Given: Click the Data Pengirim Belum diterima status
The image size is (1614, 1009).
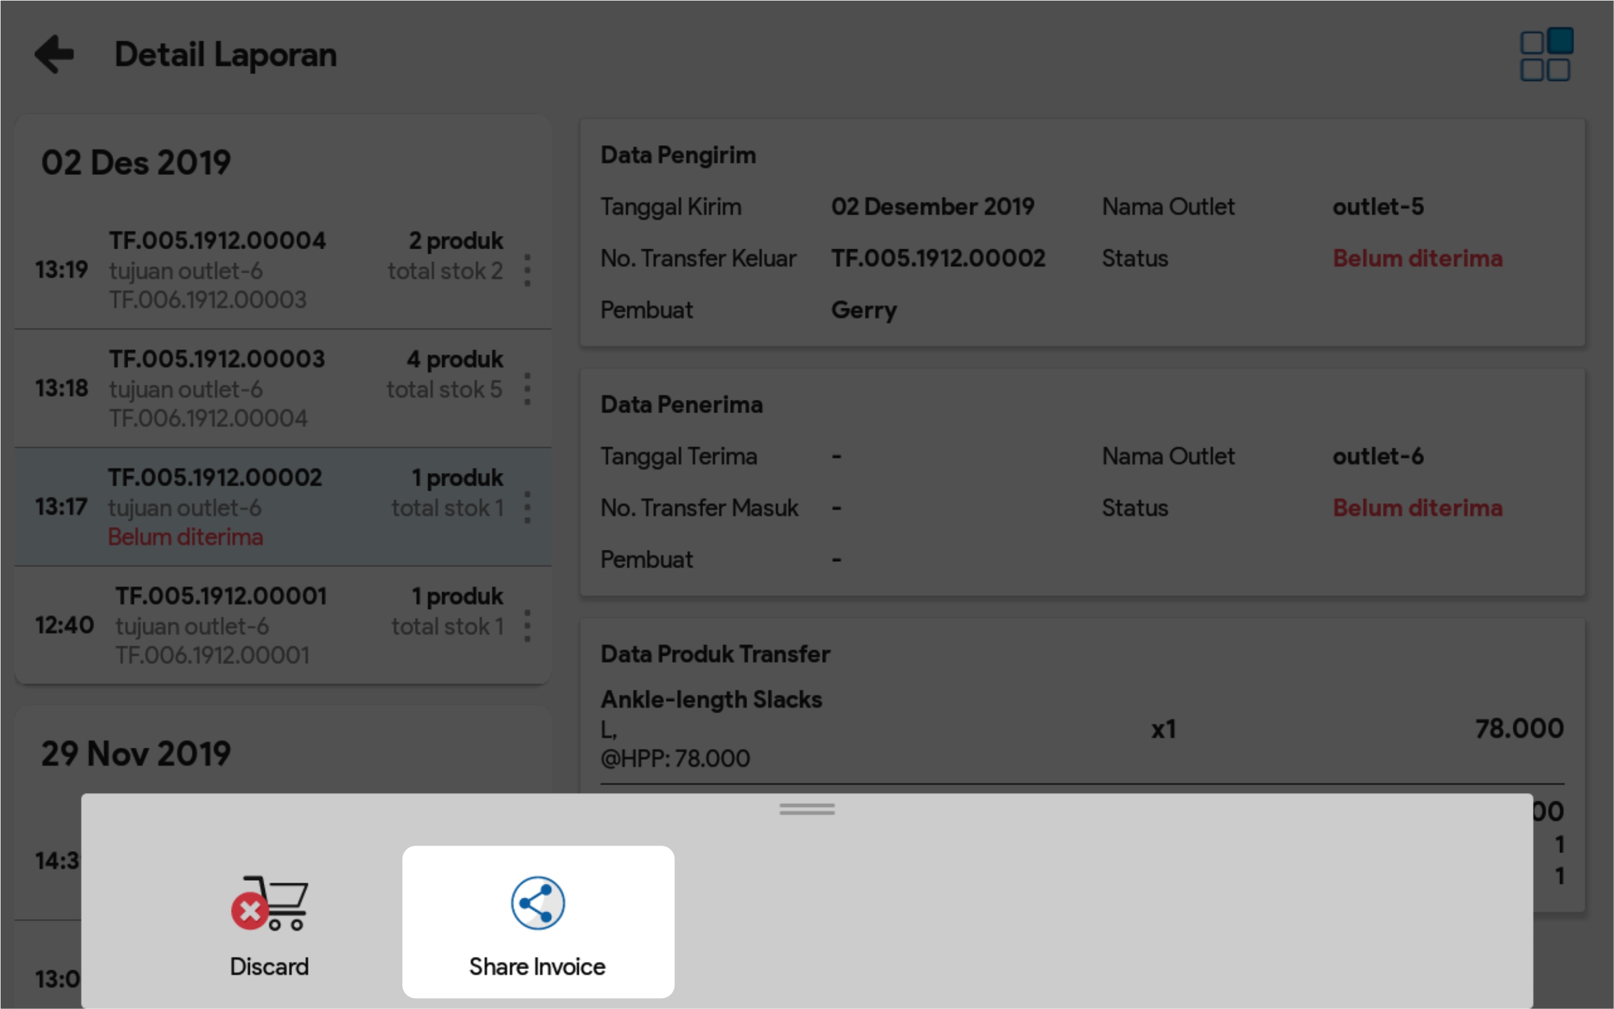Looking at the screenshot, I should coord(1417,258).
